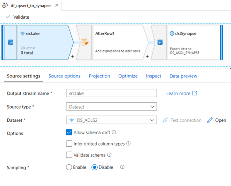Click the Alter Row pencil icon
Viewport: 231px width, 186px height.
(x=85, y=42)
